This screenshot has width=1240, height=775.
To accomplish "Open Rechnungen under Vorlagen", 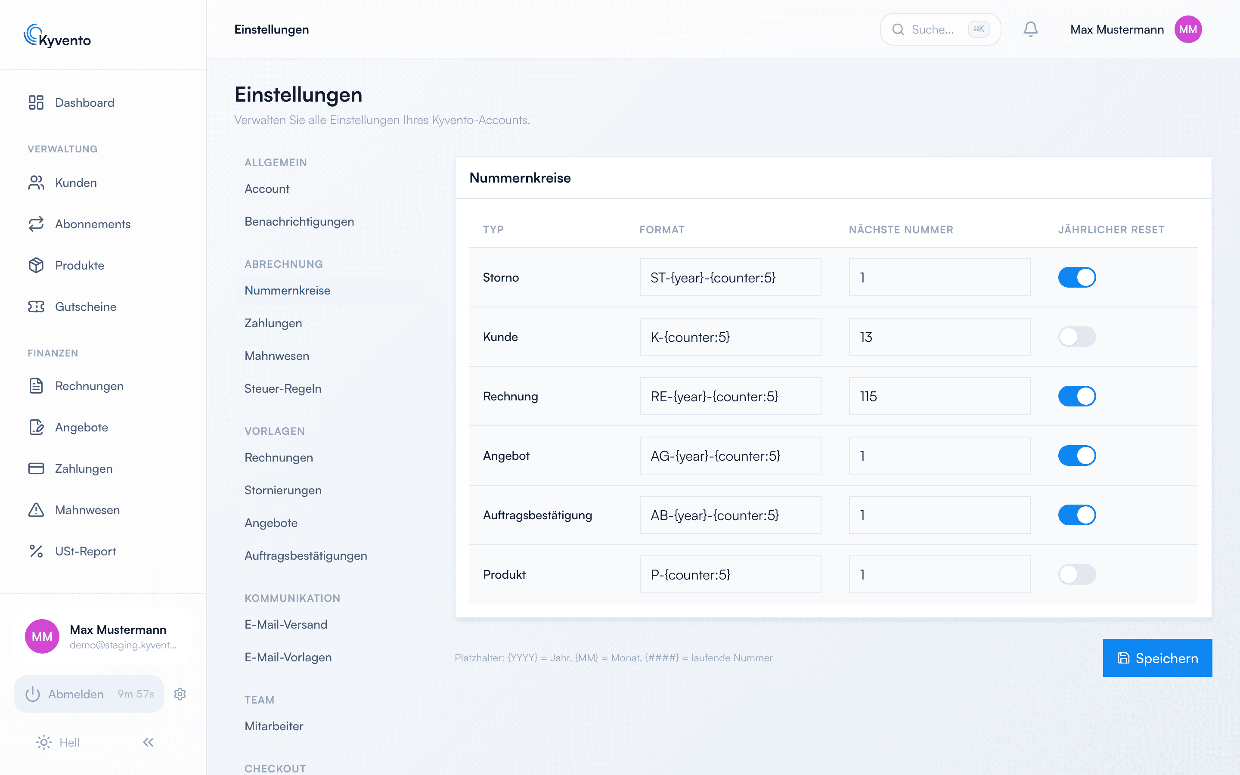I will (x=279, y=457).
